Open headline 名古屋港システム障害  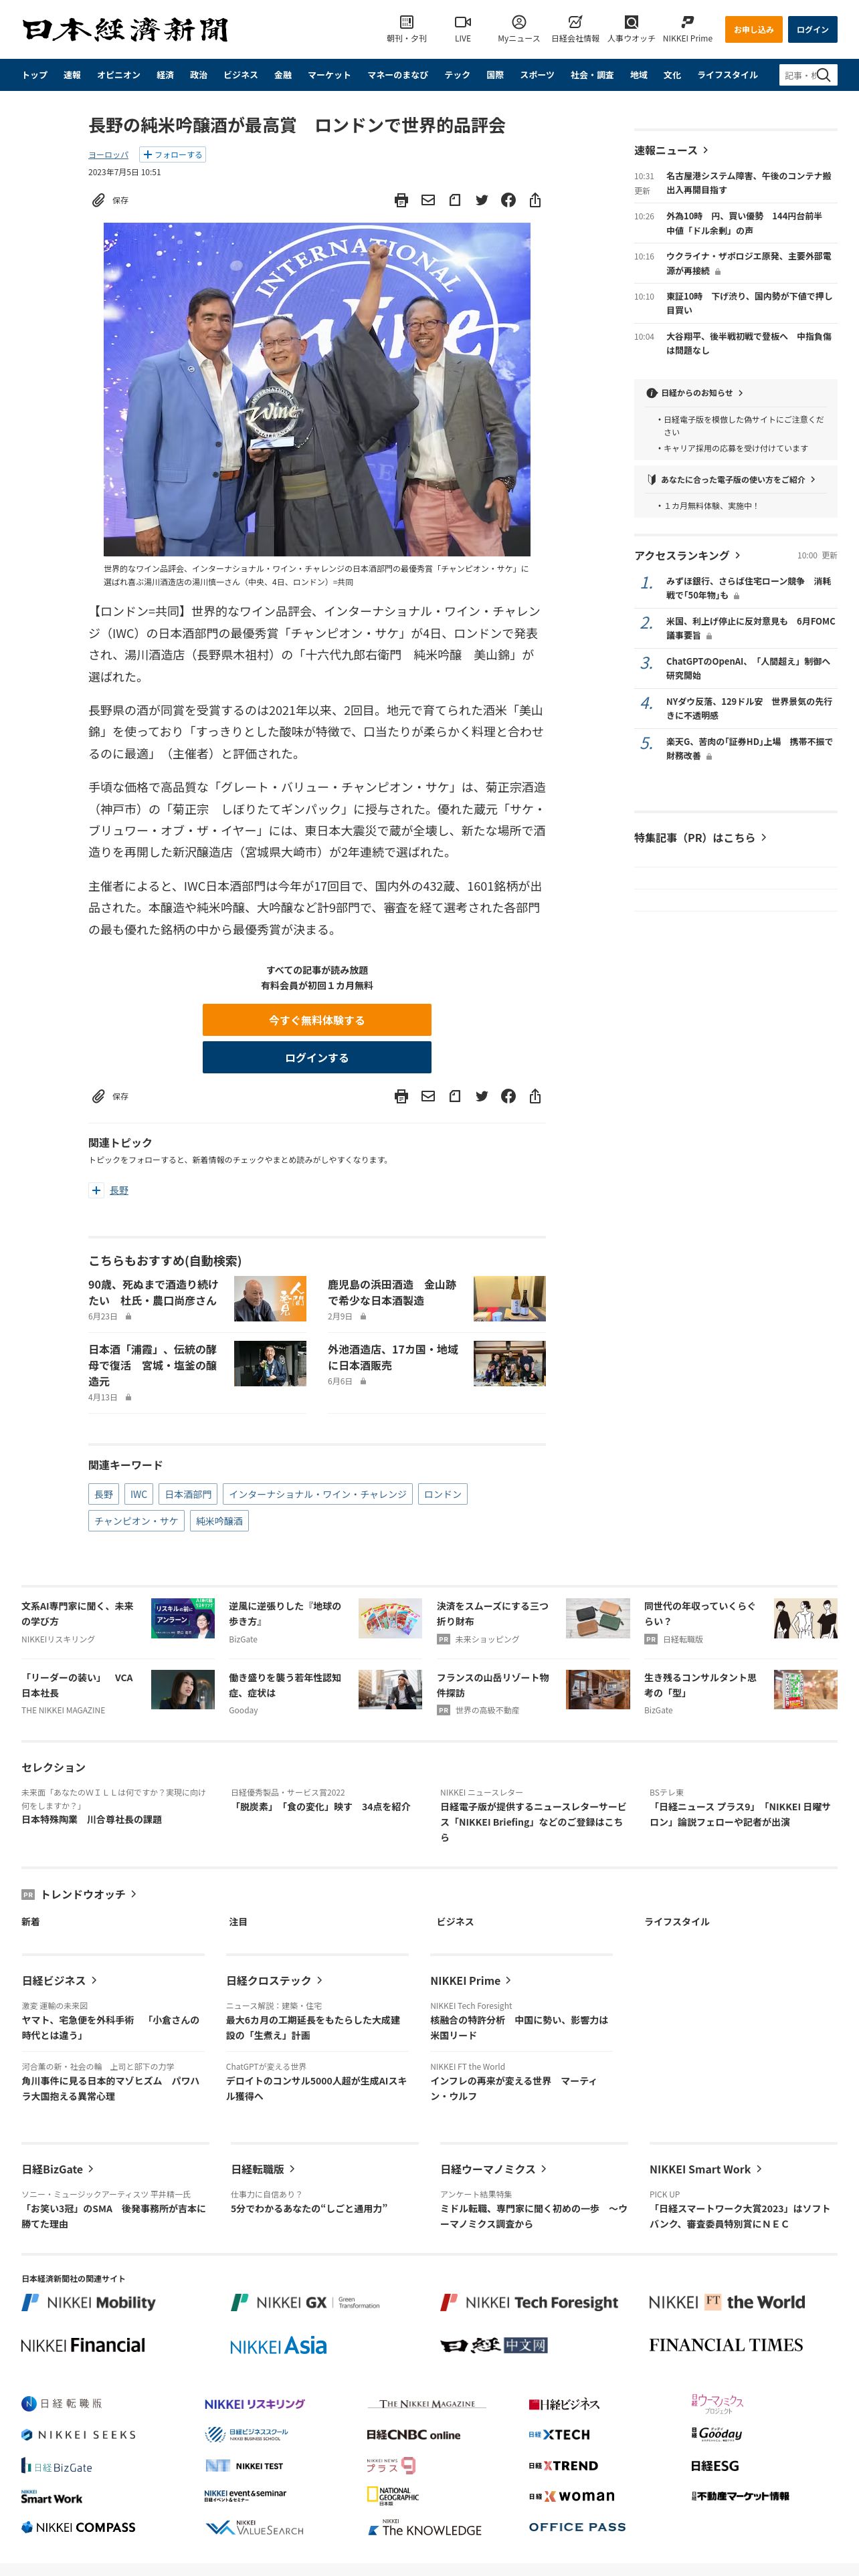(x=748, y=183)
